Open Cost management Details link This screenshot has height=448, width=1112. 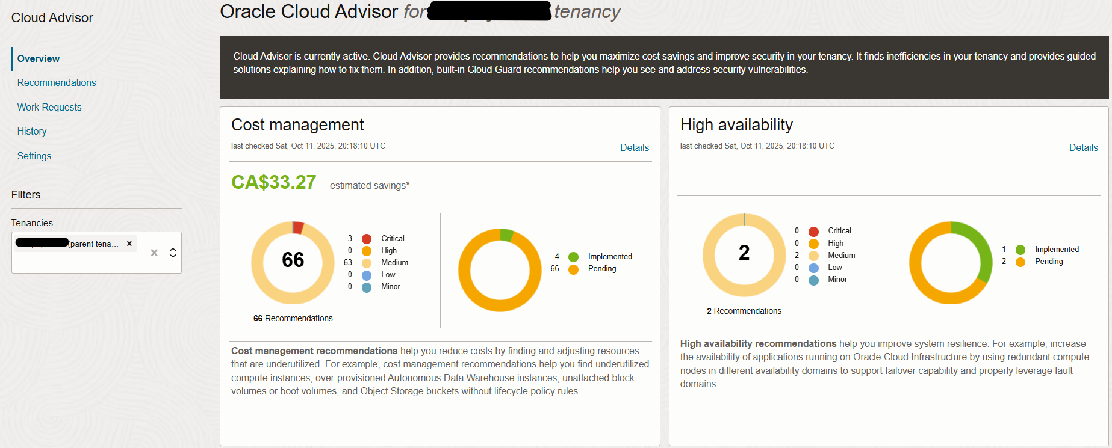coord(634,147)
